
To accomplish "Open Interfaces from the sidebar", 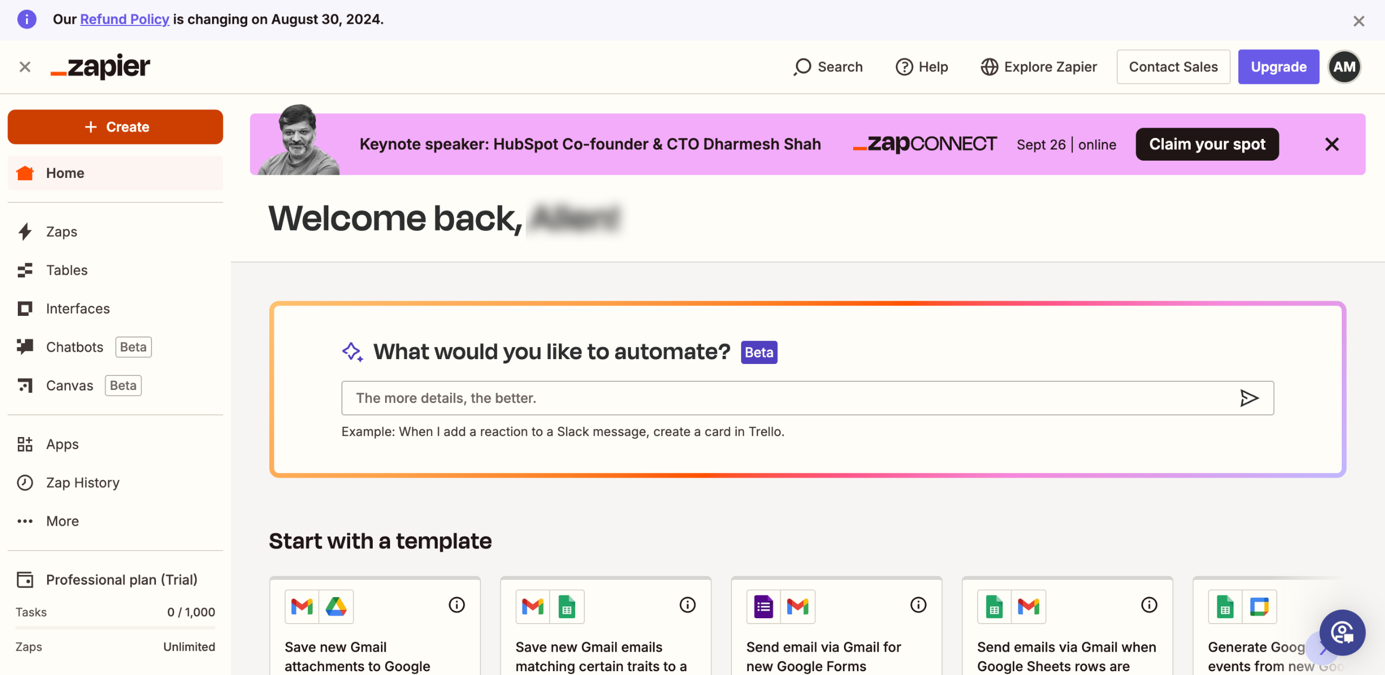I will (77, 308).
